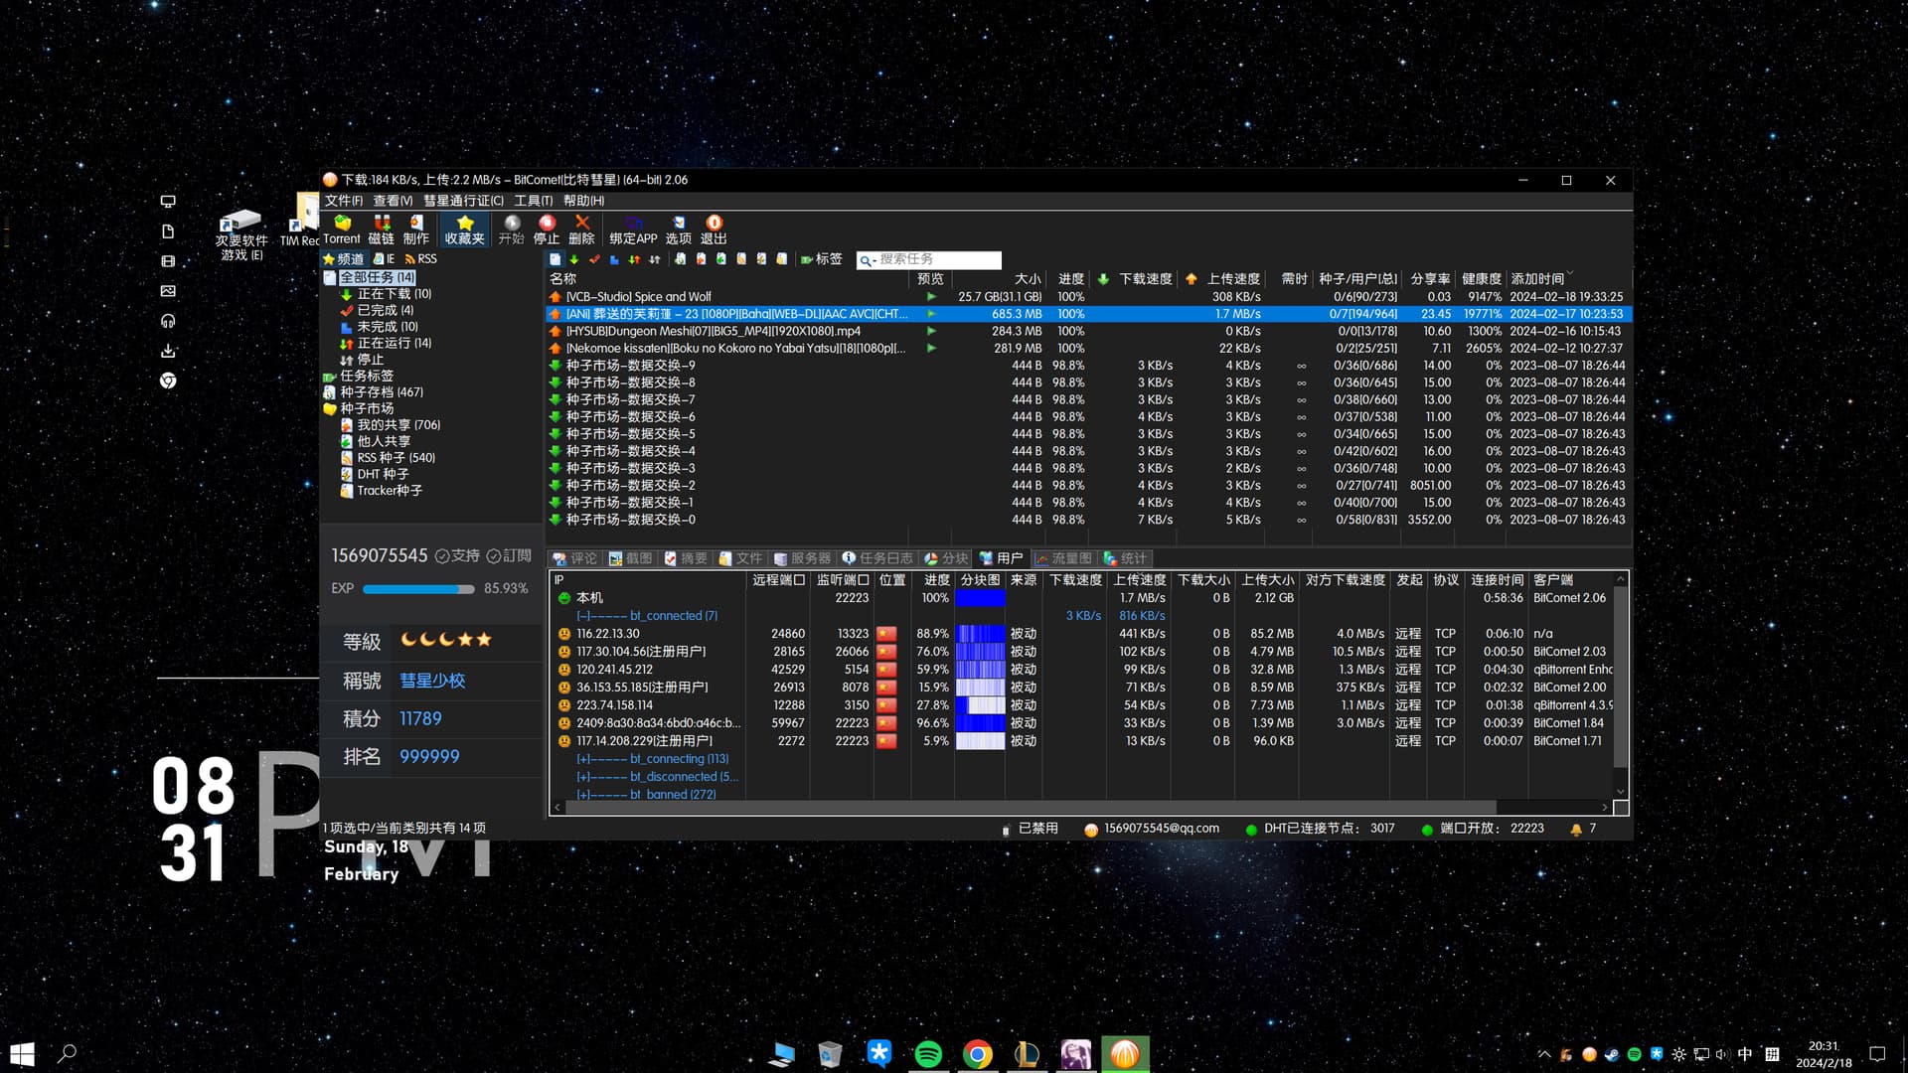Toggle the 支持 support check option
This screenshot has width=1908, height=1073.
457,556
